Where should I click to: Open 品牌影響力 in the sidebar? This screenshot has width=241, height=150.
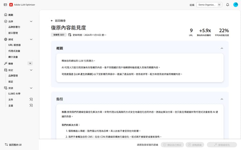14,27
